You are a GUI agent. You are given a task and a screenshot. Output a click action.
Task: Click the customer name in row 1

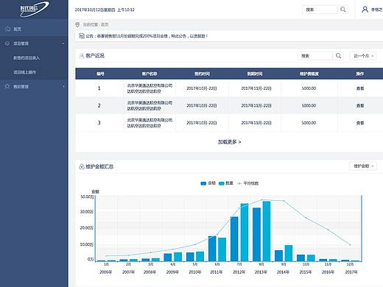pyautogui.click(x=150, y=88)
